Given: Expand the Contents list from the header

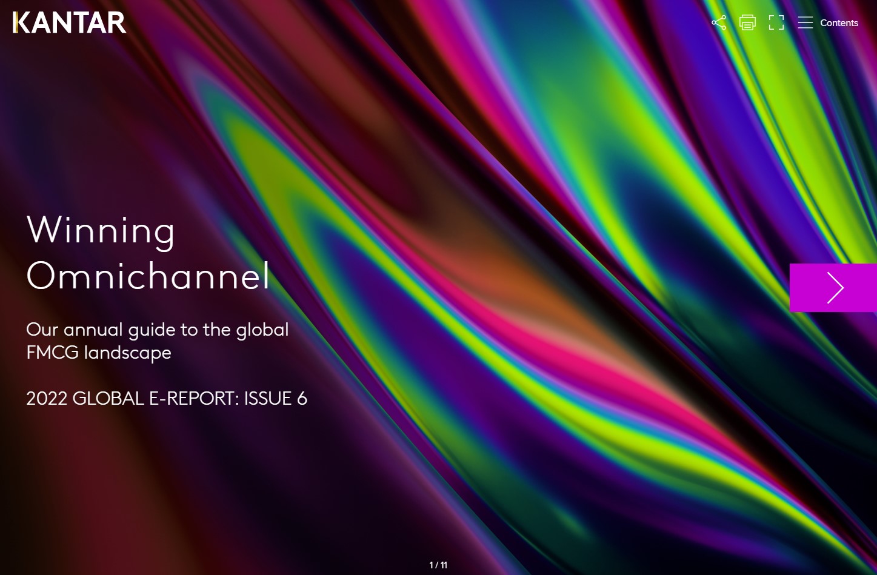Looking at the screenshot, I should (x=839, y=22).
